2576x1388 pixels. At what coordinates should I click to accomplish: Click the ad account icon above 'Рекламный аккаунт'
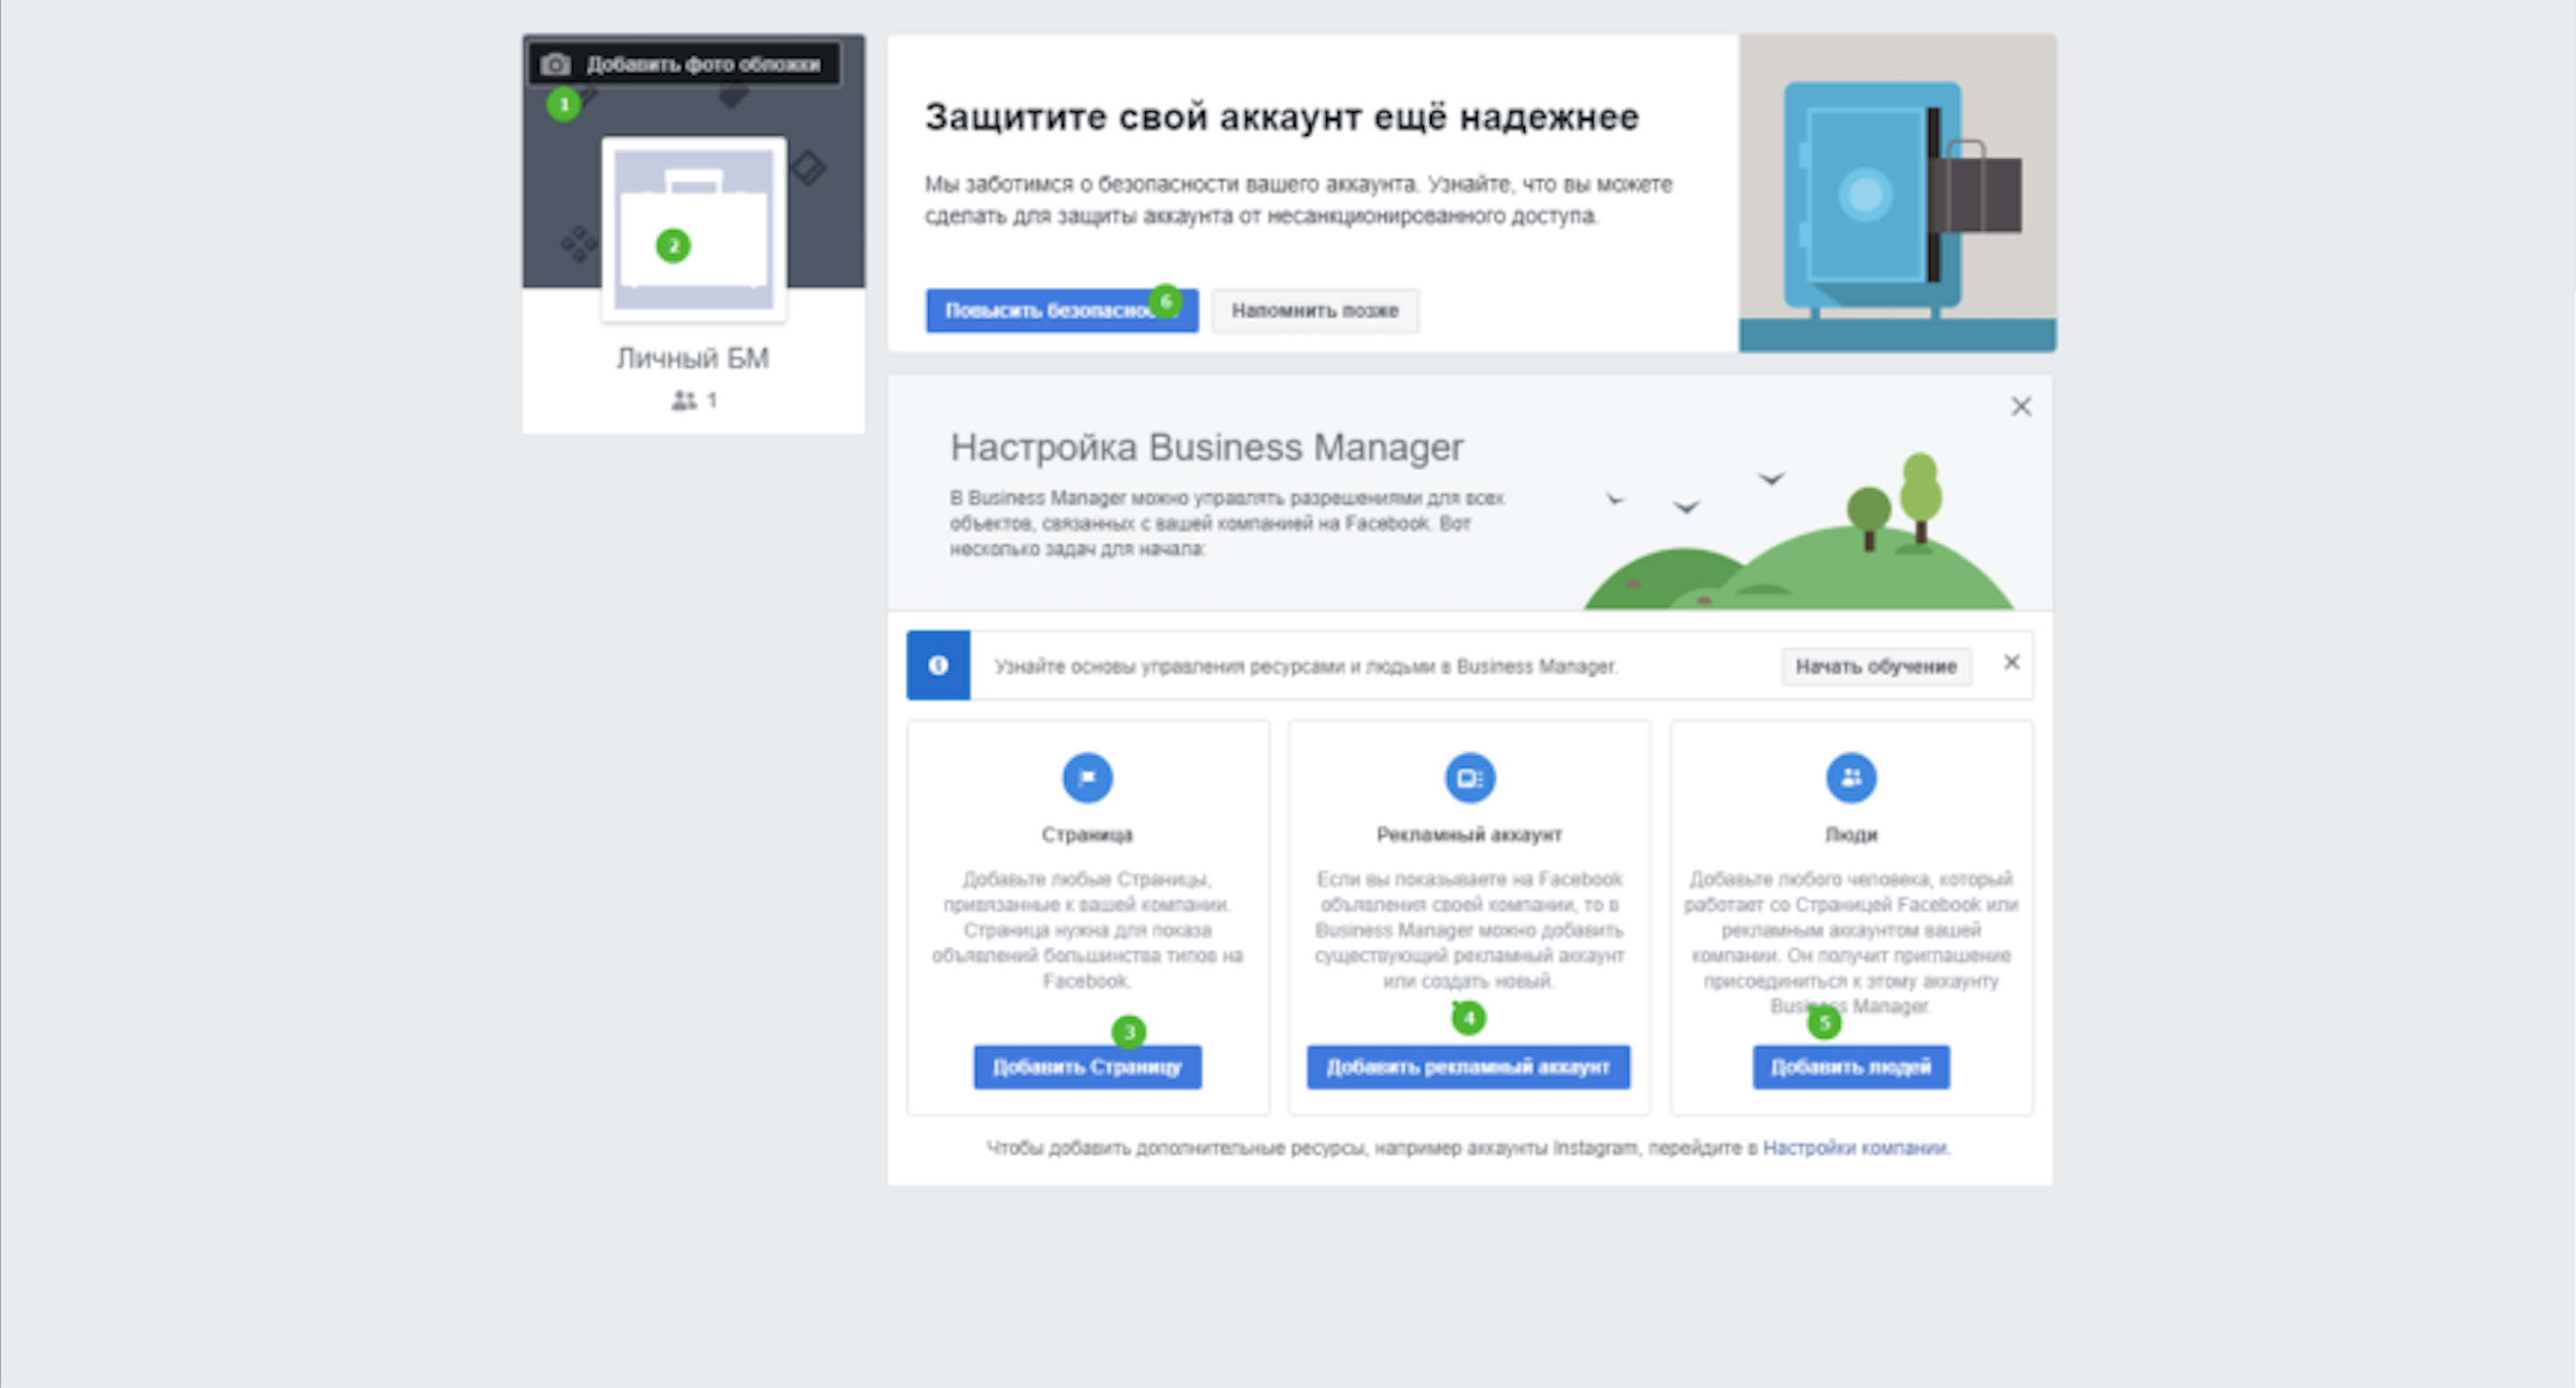point(1469,777)
